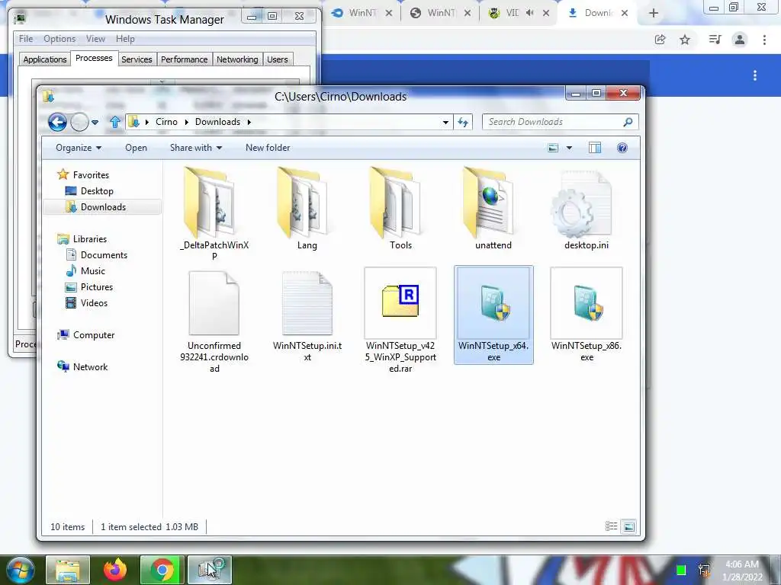Select the desktop.ini file
Screen dimensions: 781x585
[587, 209]
